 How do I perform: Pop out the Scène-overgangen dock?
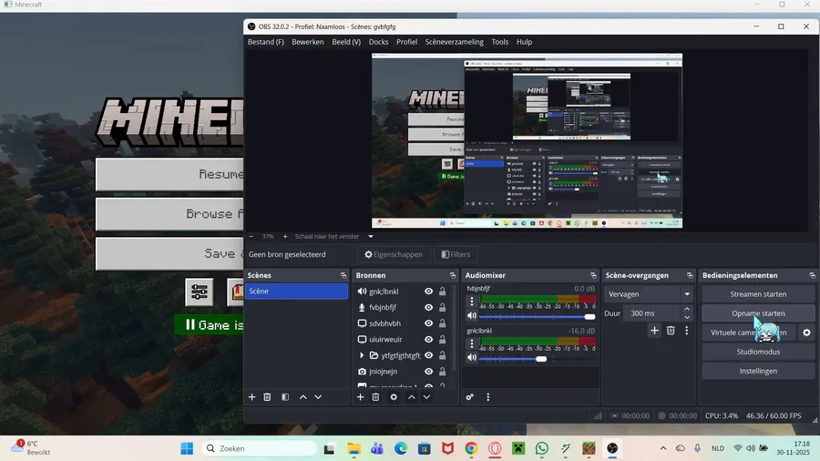pyautogui.click(x=690, y=275)
